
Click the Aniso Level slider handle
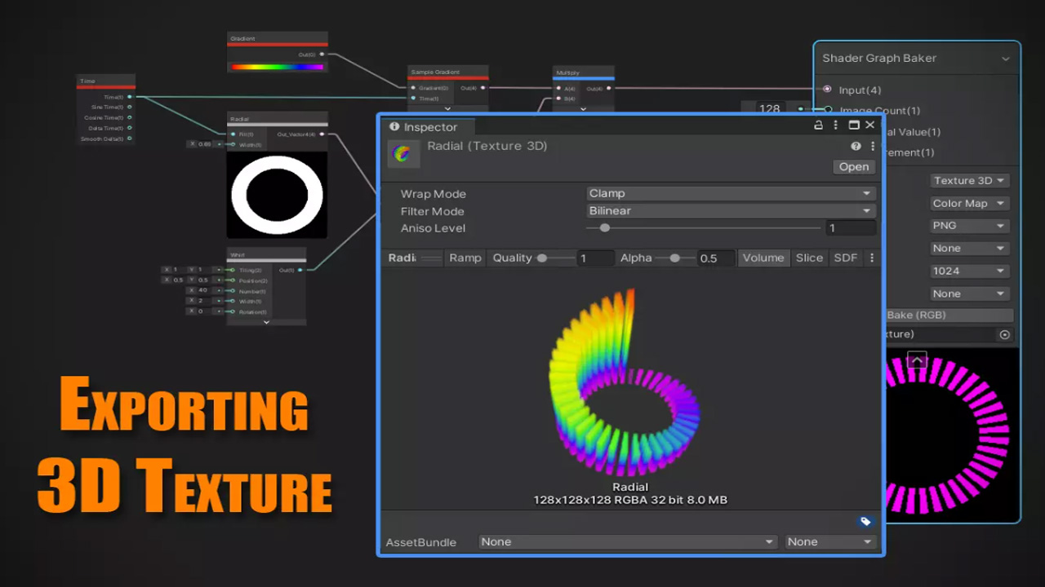coord(605,228)
